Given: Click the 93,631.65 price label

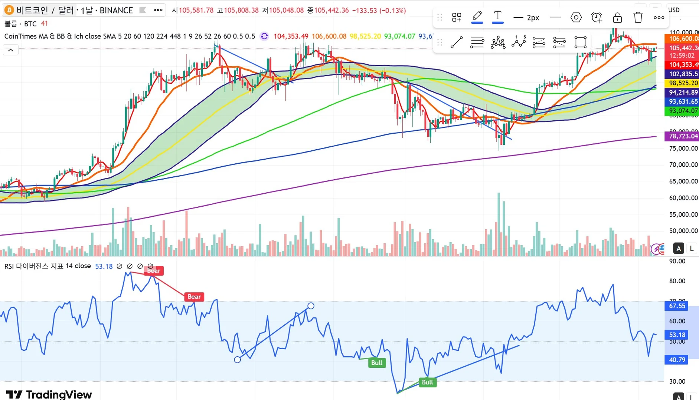Looking at the screenshot, I should coord(682,101).
